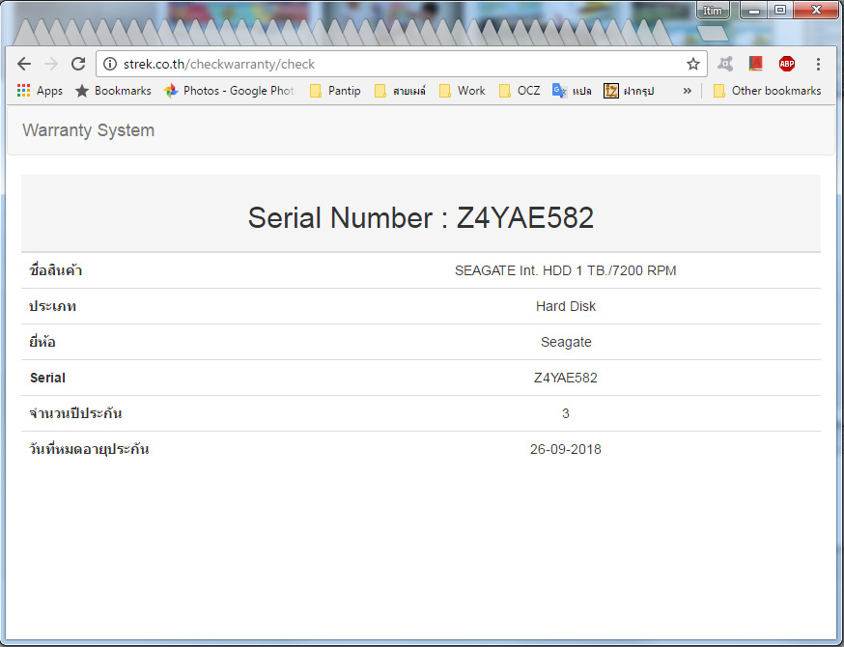The height and width of the screenshot is (647, 844).
Task: Open the red book extension icon
Action: click(x=756, y=64)
